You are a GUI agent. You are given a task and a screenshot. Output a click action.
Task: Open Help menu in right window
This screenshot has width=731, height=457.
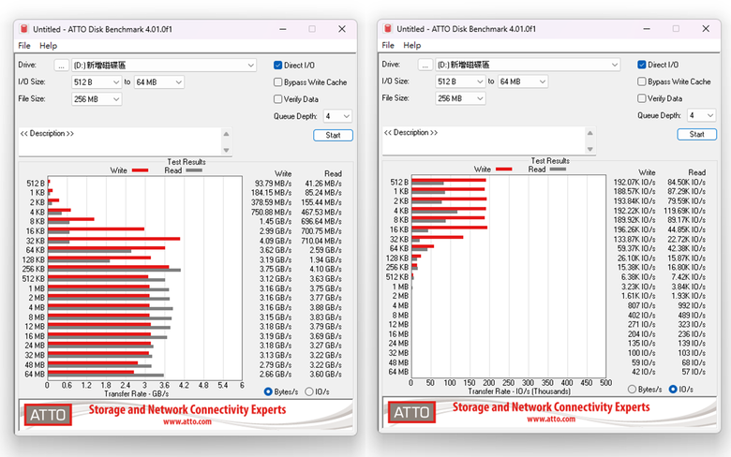point(412,45)
